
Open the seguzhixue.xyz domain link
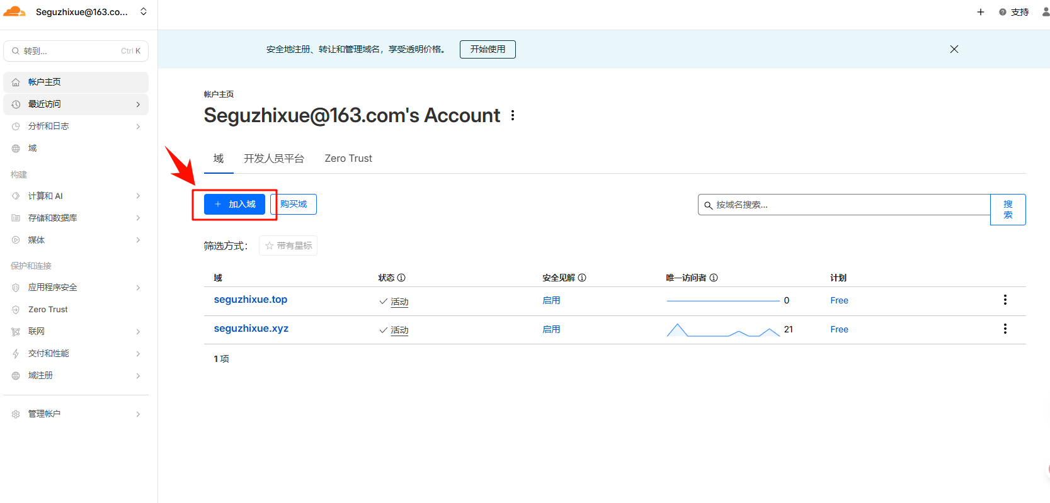point(251,329)
